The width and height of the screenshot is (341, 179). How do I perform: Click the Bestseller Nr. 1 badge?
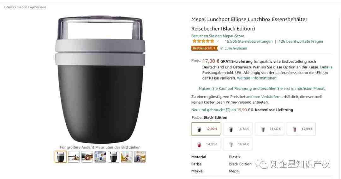(204, 48)
